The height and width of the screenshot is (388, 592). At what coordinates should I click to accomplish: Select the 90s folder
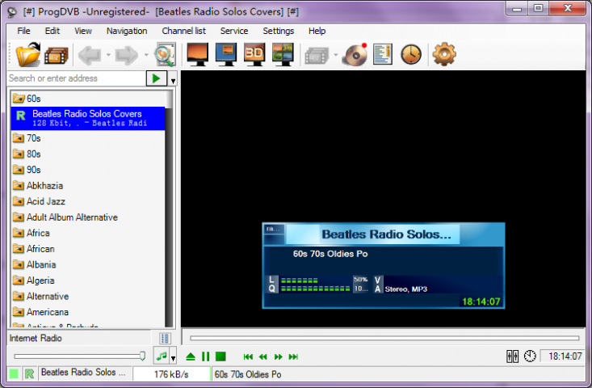click(88, 170)
